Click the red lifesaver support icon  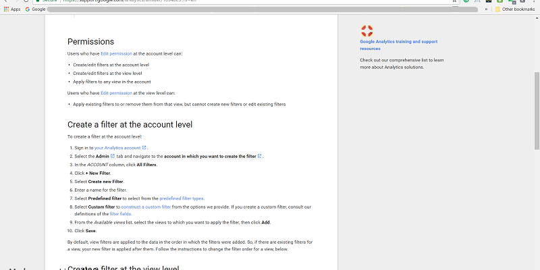pyautogui.click(x=367, y=31)
